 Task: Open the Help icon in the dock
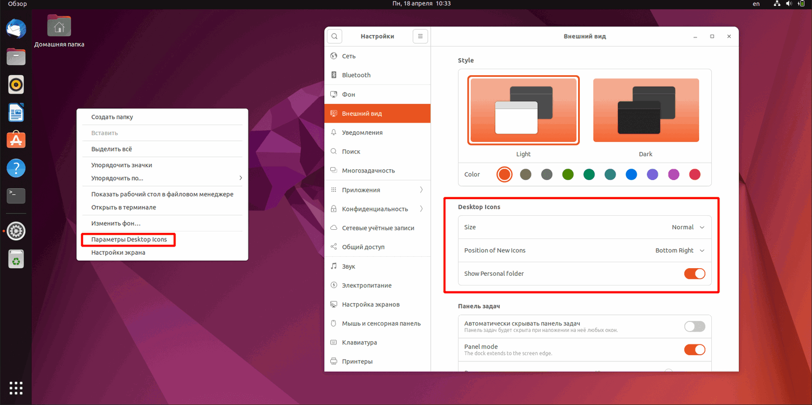(16, 168)
